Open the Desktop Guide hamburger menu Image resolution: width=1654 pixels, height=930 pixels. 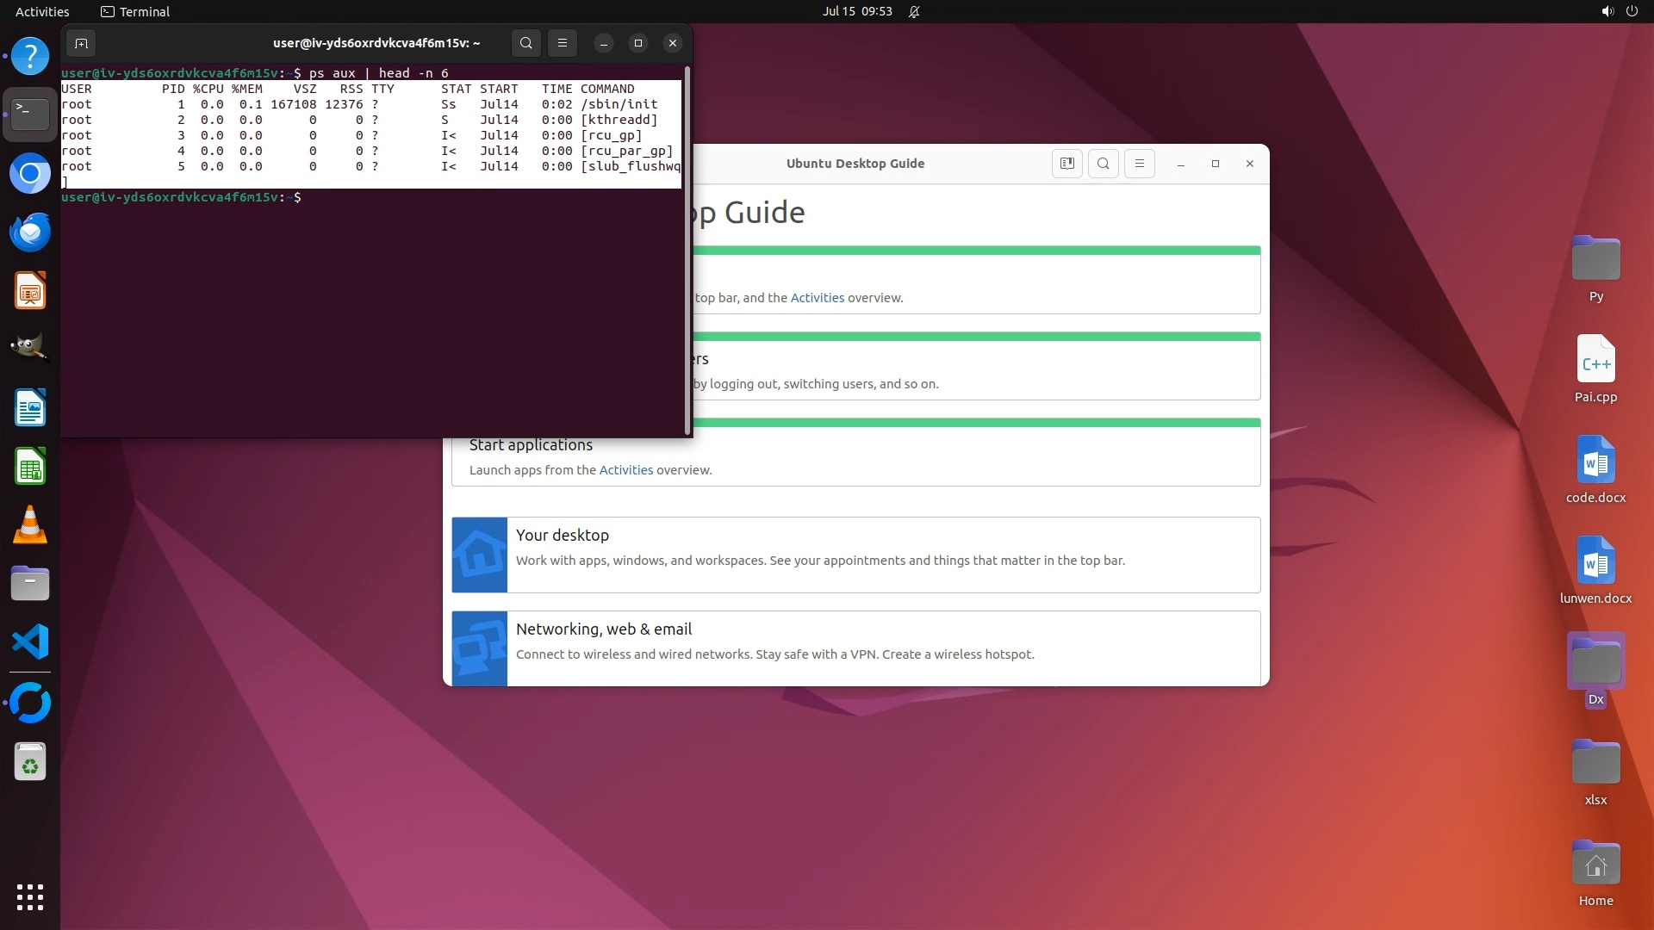tap(1140, 164)
